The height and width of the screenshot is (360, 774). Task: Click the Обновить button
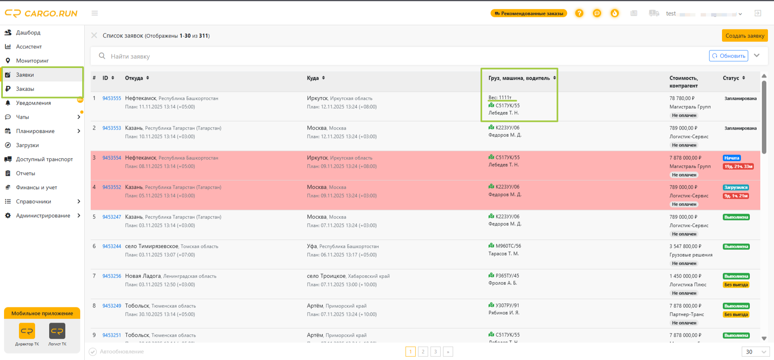[728, 56]
